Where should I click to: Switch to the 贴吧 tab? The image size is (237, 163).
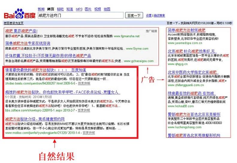60,9
